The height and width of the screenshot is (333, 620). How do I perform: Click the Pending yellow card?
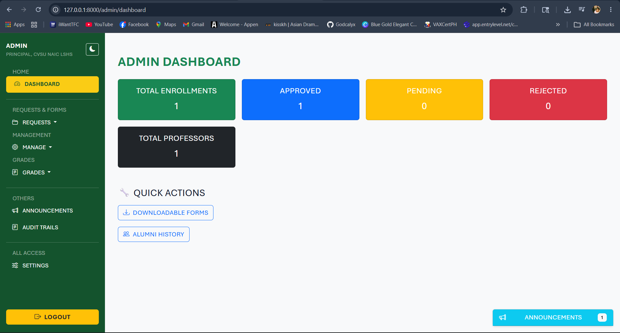(424, 100)
